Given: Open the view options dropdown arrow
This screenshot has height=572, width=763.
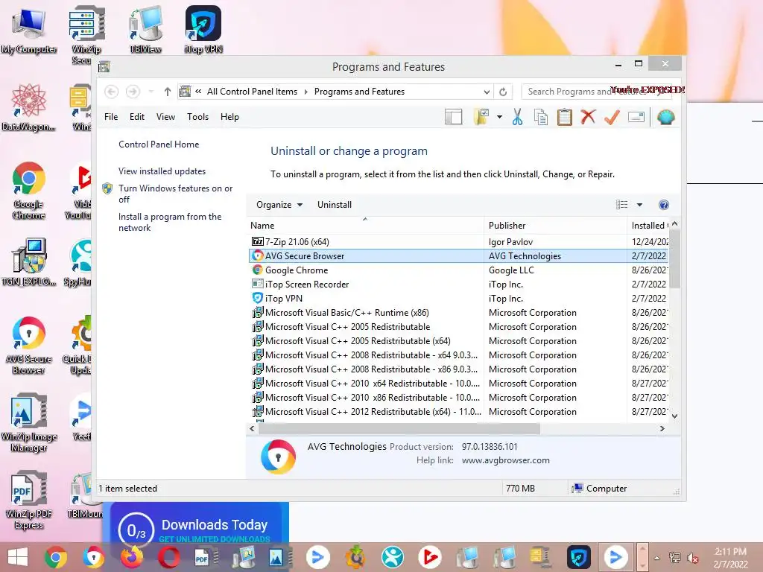Looking at the screenshot, I should coord(639,205).
